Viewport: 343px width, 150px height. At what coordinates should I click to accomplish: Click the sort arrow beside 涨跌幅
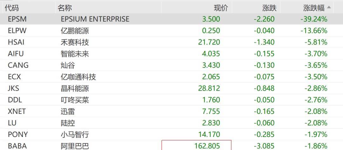tap(329, 7)
